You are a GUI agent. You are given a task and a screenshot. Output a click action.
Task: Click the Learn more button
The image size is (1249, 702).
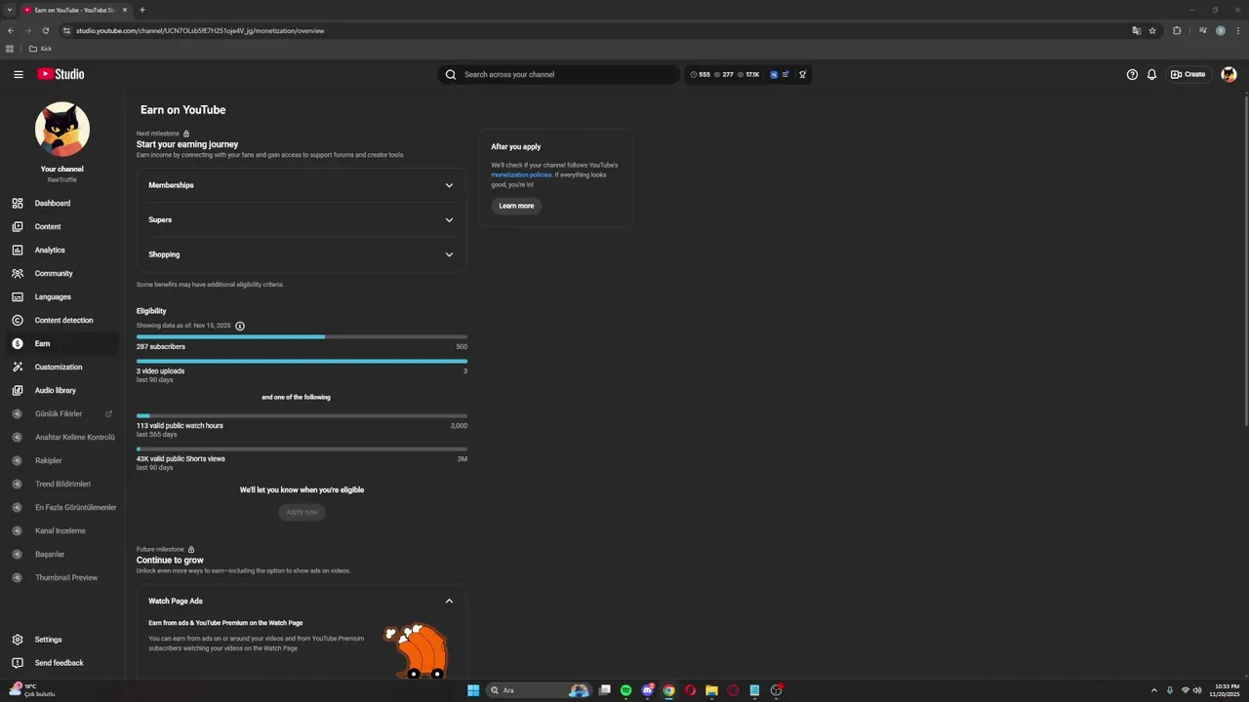point(516,206)
